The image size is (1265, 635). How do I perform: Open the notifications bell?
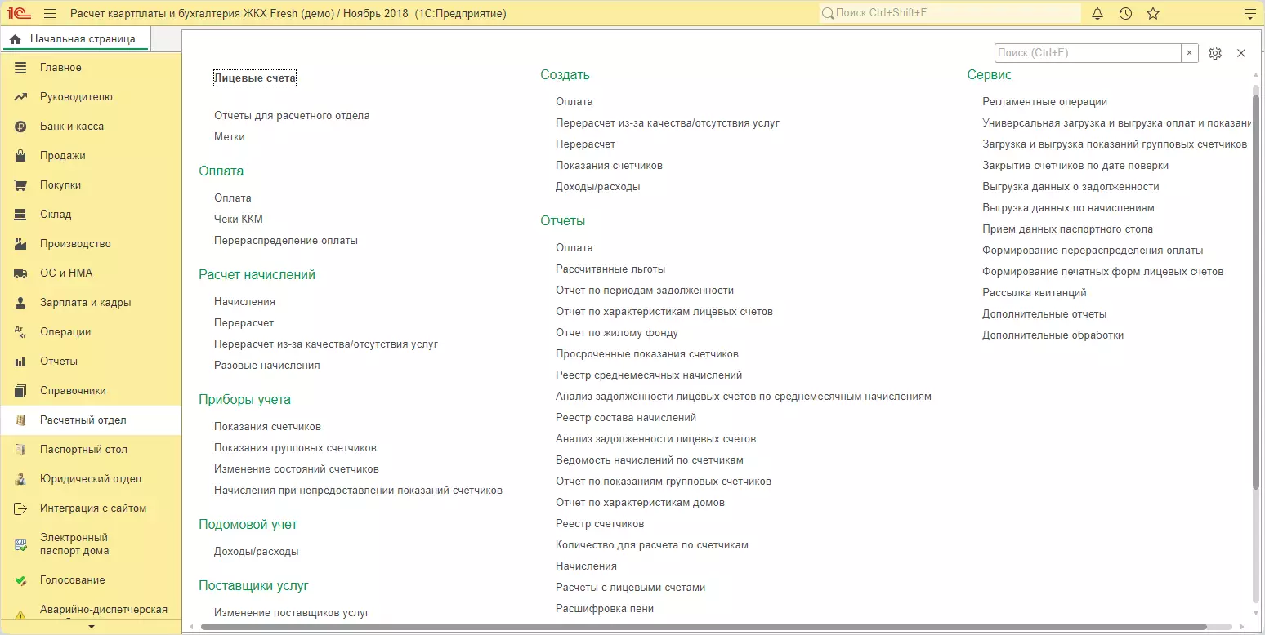click(1097, 14)
